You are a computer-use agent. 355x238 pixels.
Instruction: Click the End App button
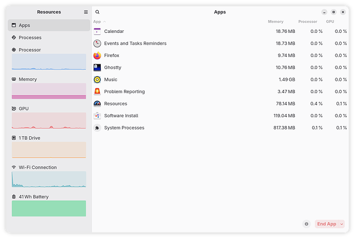coord(327,224)
